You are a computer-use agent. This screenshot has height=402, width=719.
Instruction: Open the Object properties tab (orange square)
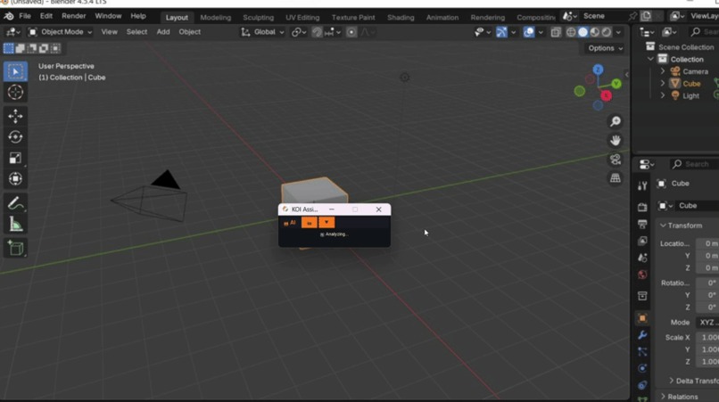pos(642,318)
